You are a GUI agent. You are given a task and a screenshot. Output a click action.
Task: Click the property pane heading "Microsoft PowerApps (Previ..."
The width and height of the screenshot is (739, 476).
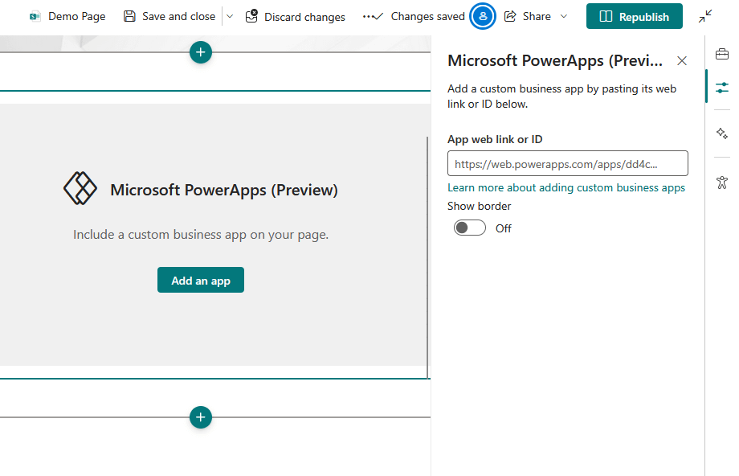(x=555, y=61)
